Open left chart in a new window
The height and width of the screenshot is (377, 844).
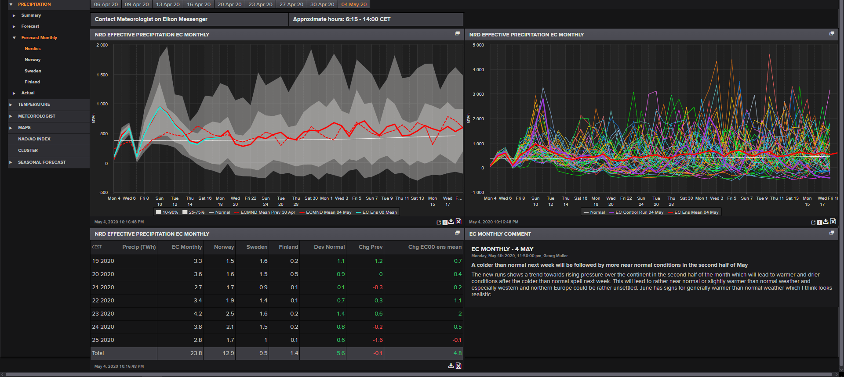click(x=438, y=222)
